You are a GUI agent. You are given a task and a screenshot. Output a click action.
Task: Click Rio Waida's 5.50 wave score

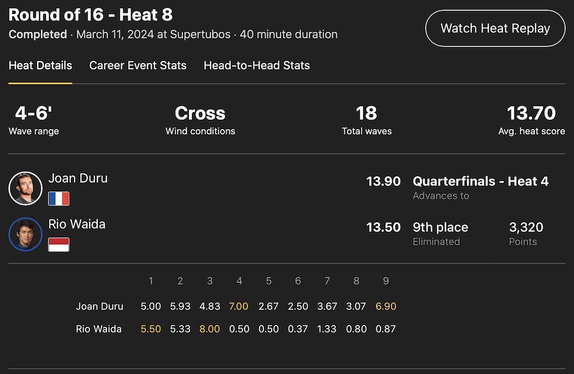click(151, 329)
